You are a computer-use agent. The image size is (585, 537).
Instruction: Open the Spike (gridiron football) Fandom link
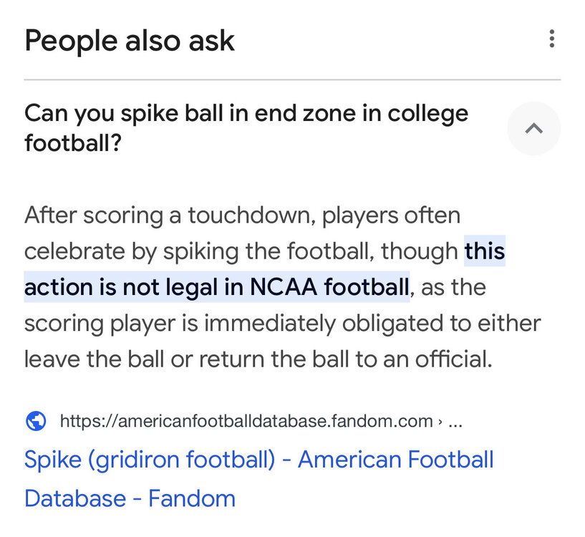click(258, 460)
